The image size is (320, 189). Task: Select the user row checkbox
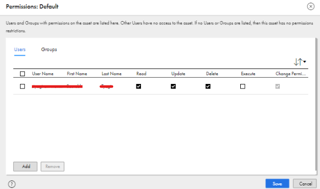23,87
